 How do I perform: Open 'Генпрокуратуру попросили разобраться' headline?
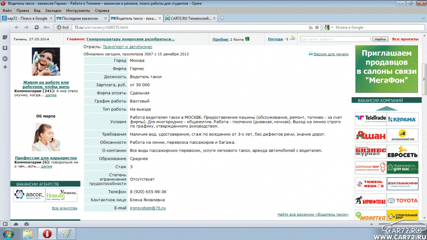click(x=130, y=39)
